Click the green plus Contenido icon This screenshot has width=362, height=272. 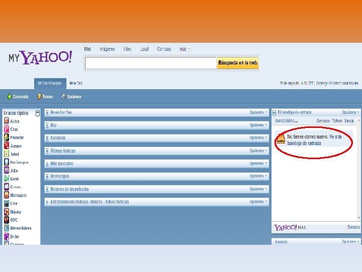pos(9,96)
